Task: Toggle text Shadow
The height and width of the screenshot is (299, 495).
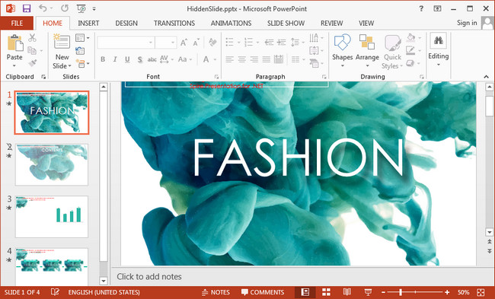Action: 139,59
